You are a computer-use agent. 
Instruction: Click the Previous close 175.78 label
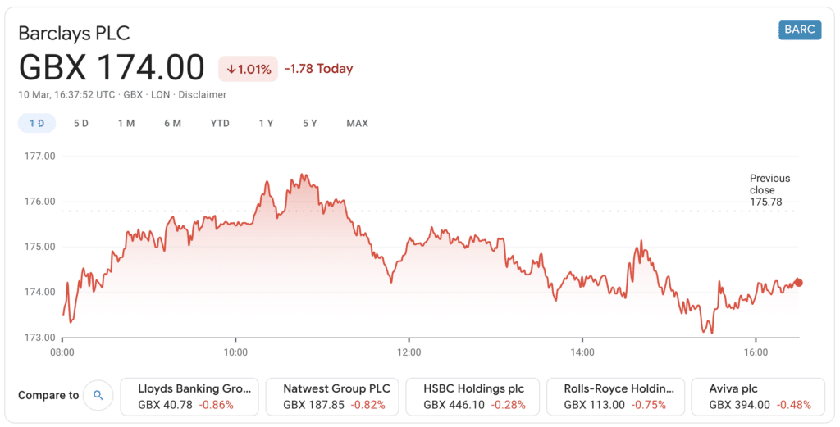(x=769, y=190)
